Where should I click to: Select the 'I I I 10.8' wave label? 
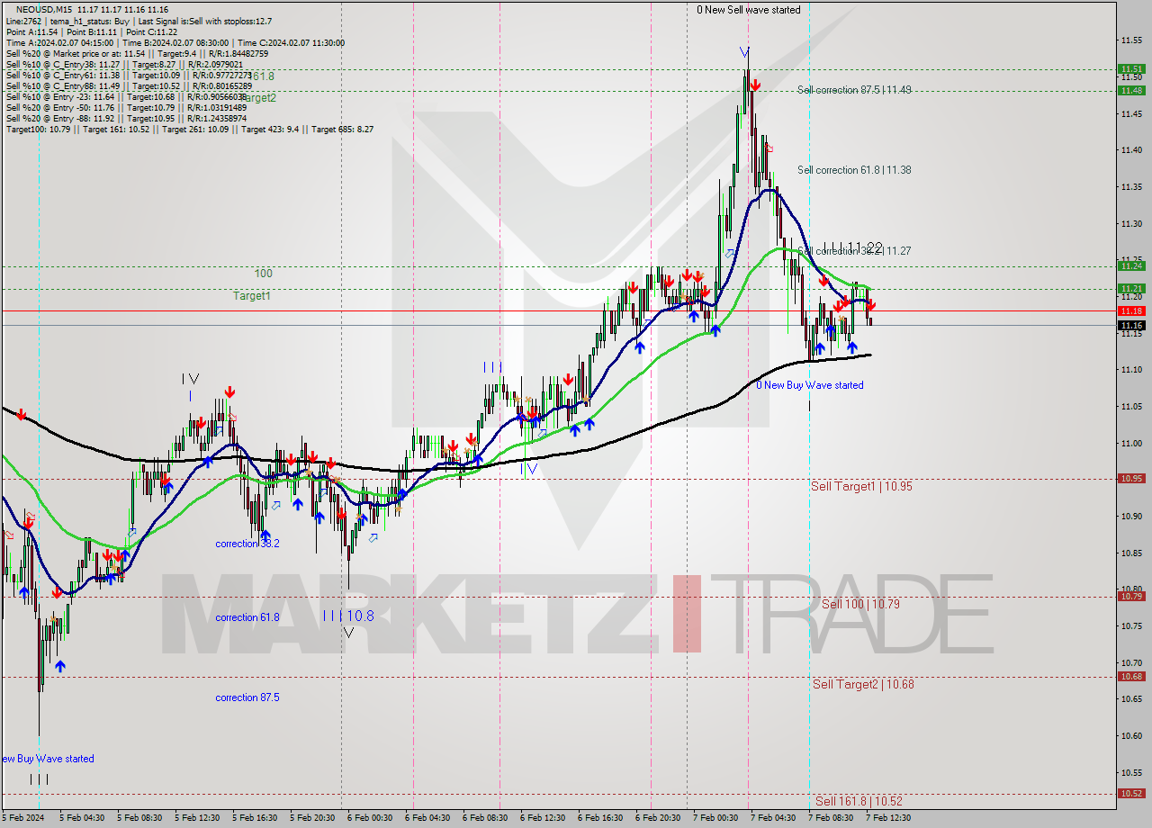click(348, 616)
